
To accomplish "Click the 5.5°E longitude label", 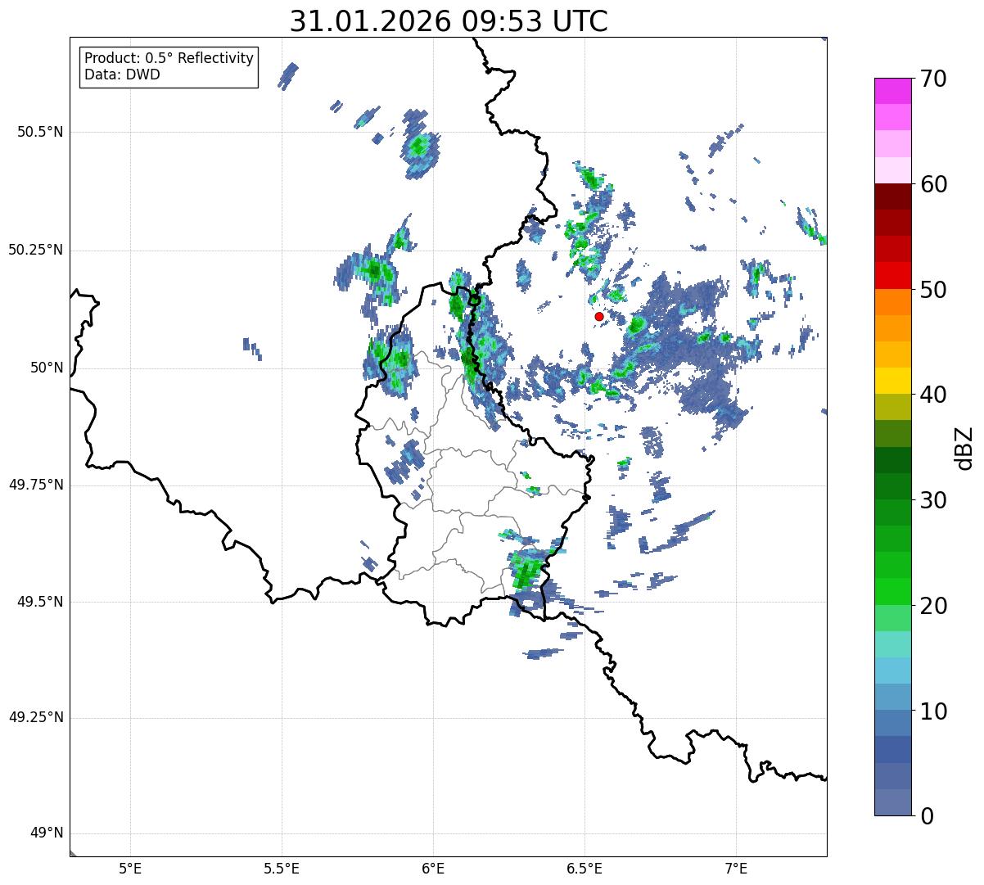I will [x=282, y=868].
